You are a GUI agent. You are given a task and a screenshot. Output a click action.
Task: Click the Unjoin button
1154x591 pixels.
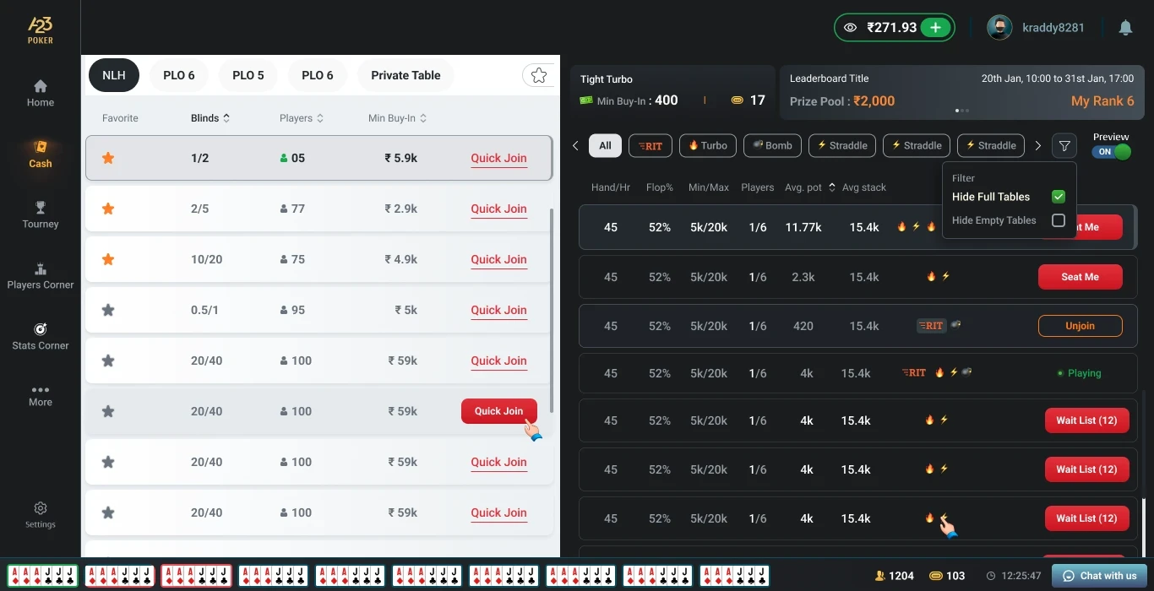click(x=1080, y=326)
